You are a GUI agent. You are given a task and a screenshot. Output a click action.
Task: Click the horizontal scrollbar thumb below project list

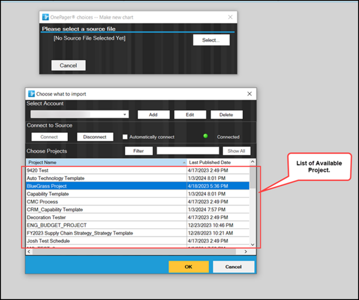[x=134, y=251]
